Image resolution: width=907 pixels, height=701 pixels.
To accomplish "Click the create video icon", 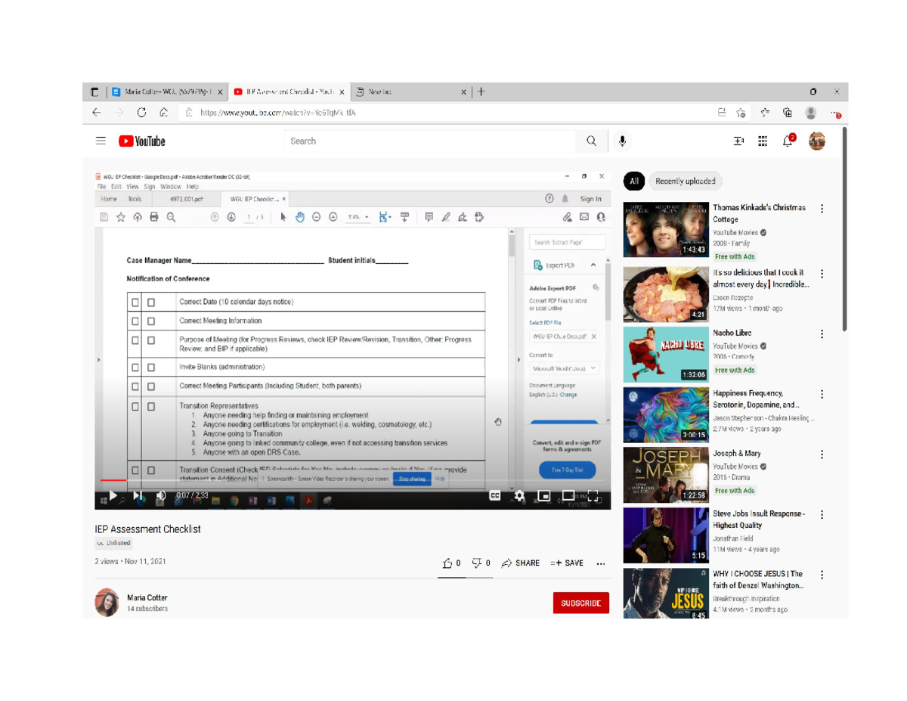I will click(x=738, y=141).
